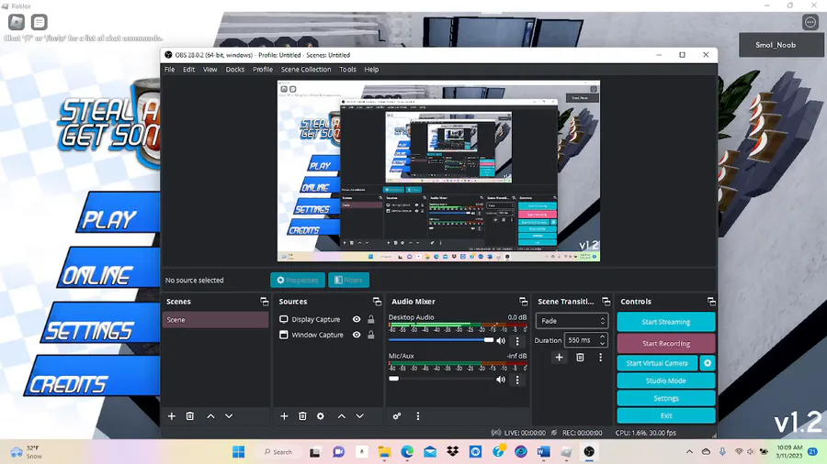The image size is (827, 464).
Task: Pop out the Controls dock
Action: click(711, 302)
